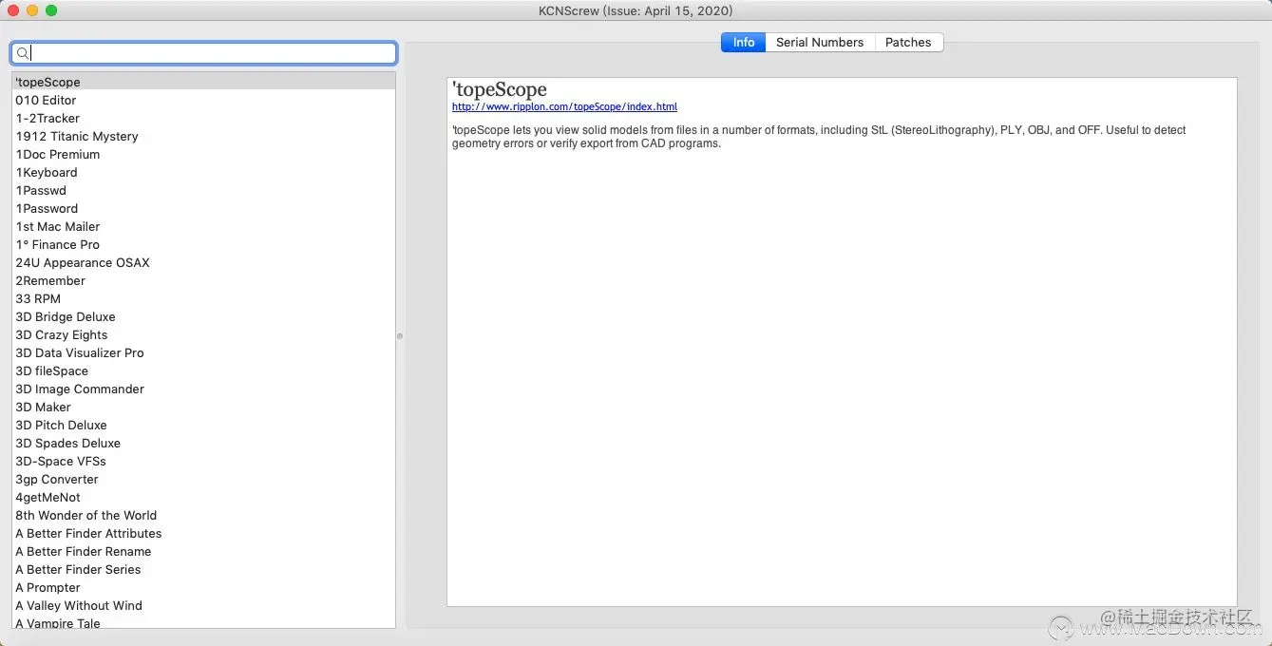Image resolution: width=1272 pixels, height=646 pixels.
Task: Open the Serial Numbers tab
Action: point(820,42)
